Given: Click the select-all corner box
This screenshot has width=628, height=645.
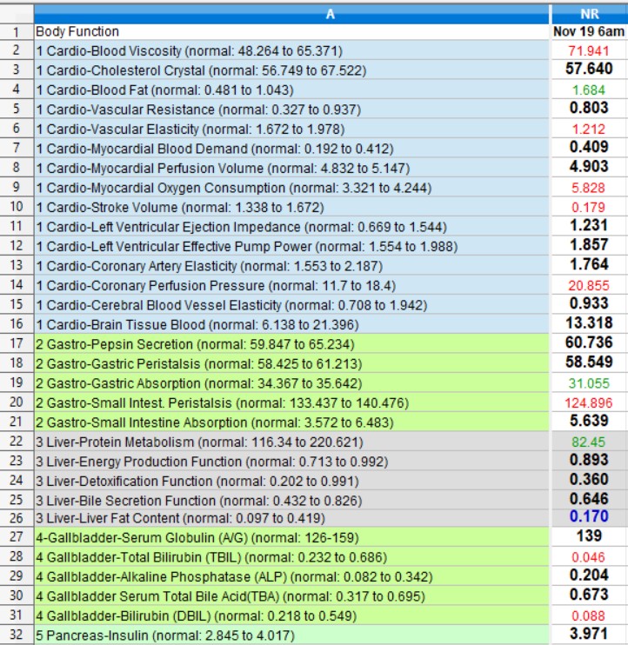Looking at the screenshot, I should click(x=17, y=13).
